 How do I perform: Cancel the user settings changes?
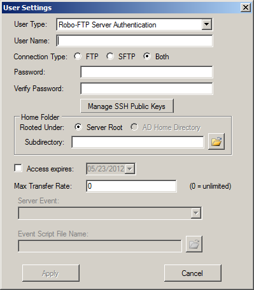coord(193,273)
